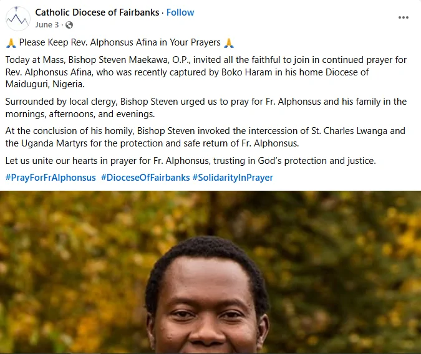Click the Diocese of Fairbanks profile logo
Image resolution: width=421 pixels, height=354 pixels.
18,18
